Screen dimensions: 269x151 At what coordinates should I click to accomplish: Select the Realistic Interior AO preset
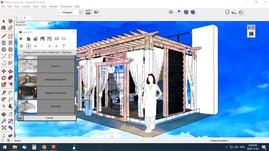[x=46, y=93]
